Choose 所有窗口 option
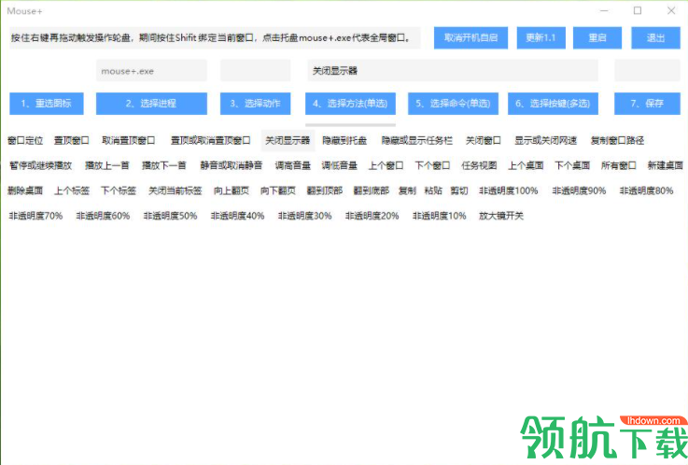688x465 pixels. pos(619,165)
